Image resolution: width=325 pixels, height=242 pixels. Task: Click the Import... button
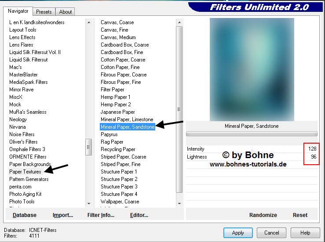point(63,215)
